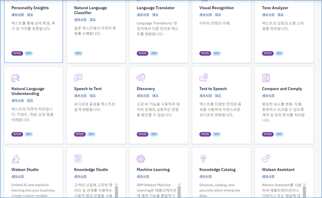Image resolution: width=322 pixels, height=198 pixels.
Task: Click the IBM tag on Discovery card
Action: [154, 134]
